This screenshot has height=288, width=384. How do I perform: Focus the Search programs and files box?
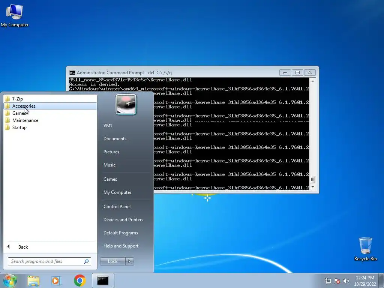tap(49, 261)
